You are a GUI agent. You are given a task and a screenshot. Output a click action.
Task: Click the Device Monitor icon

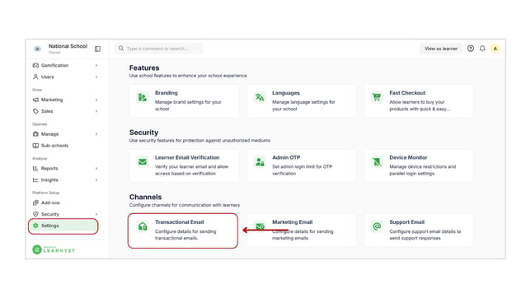tap(377, 162)
